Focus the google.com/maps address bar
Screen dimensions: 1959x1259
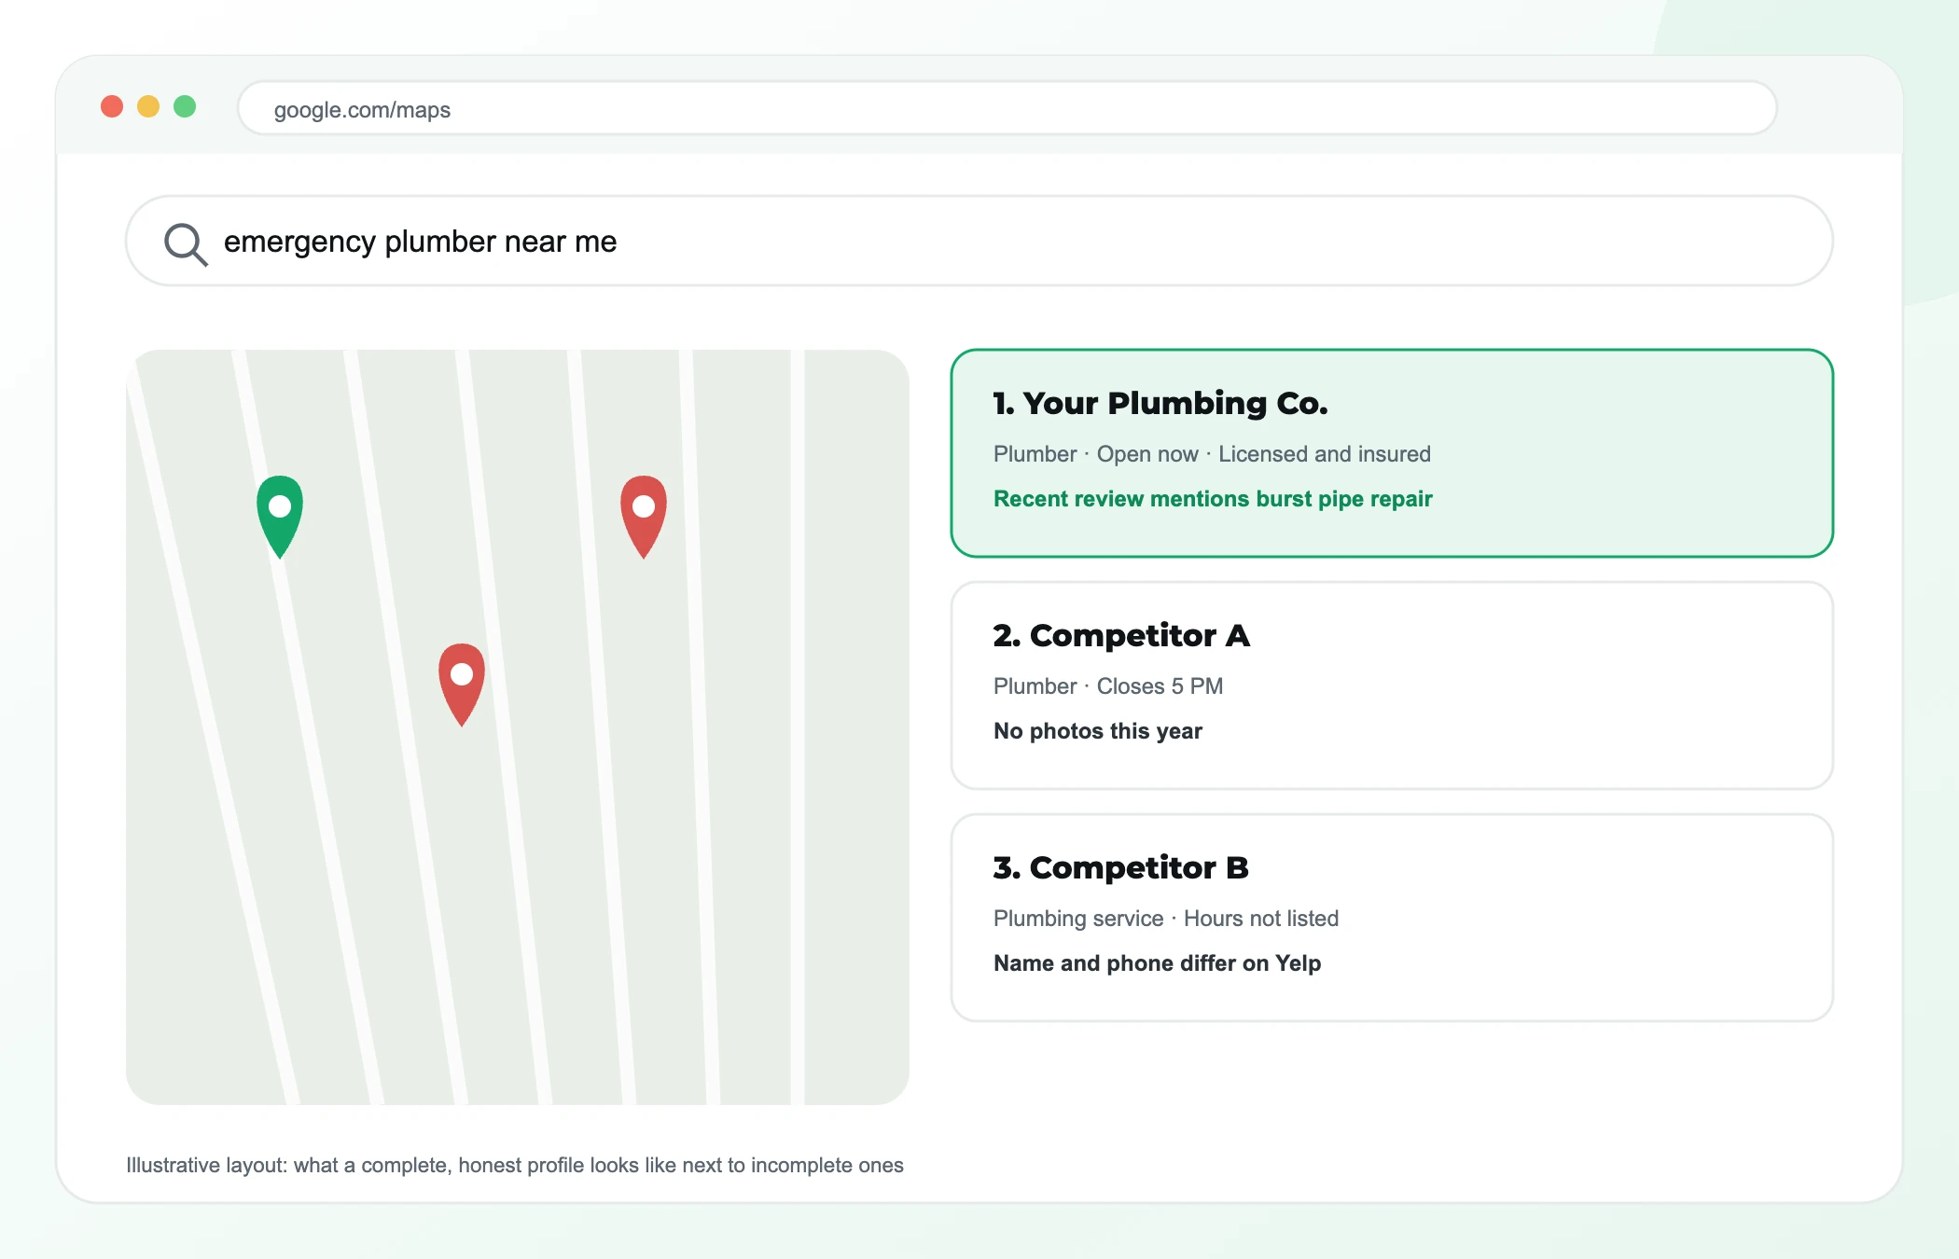pyautogui.click(x=1007, y=108)
